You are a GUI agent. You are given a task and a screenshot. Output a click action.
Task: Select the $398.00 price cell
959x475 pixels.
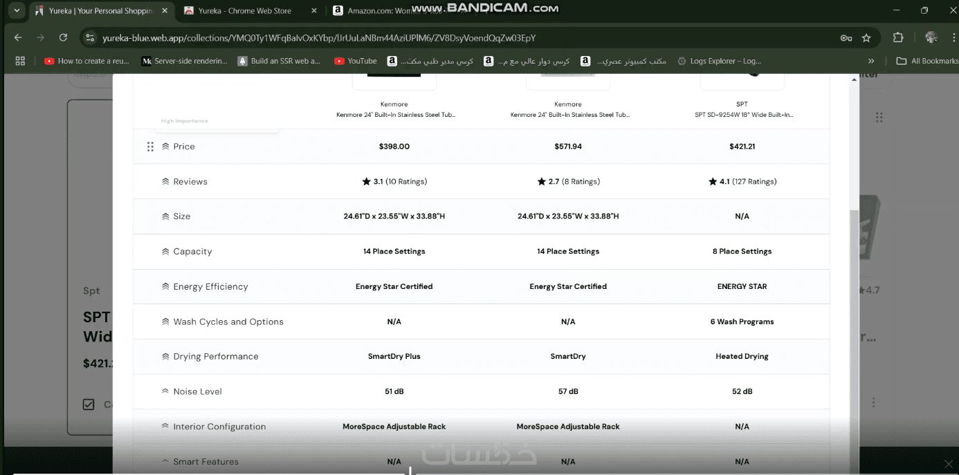tap(394, 147)
